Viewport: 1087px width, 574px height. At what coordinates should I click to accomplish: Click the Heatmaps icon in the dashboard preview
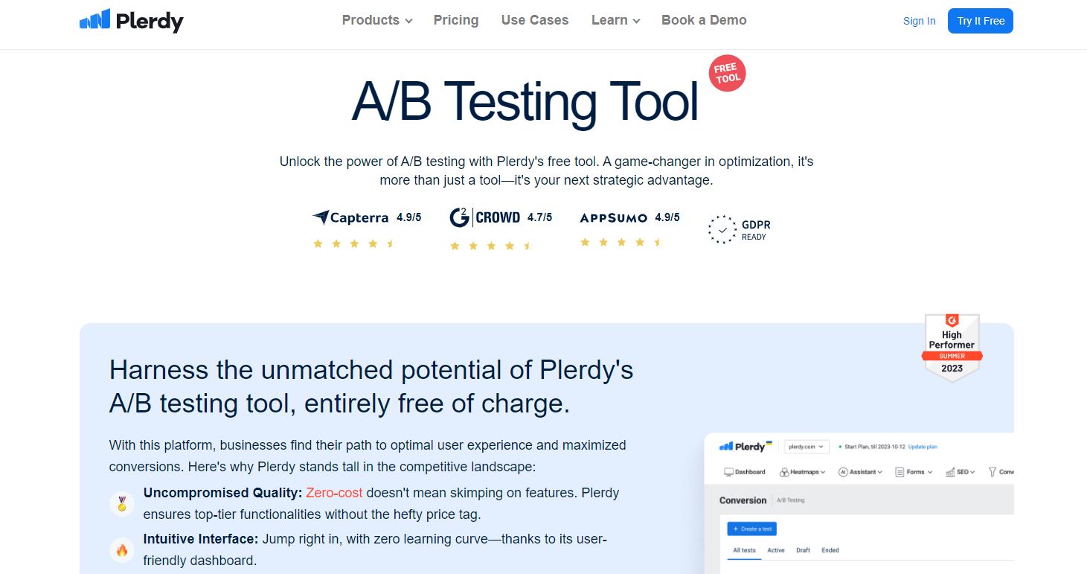click(785, 472)
